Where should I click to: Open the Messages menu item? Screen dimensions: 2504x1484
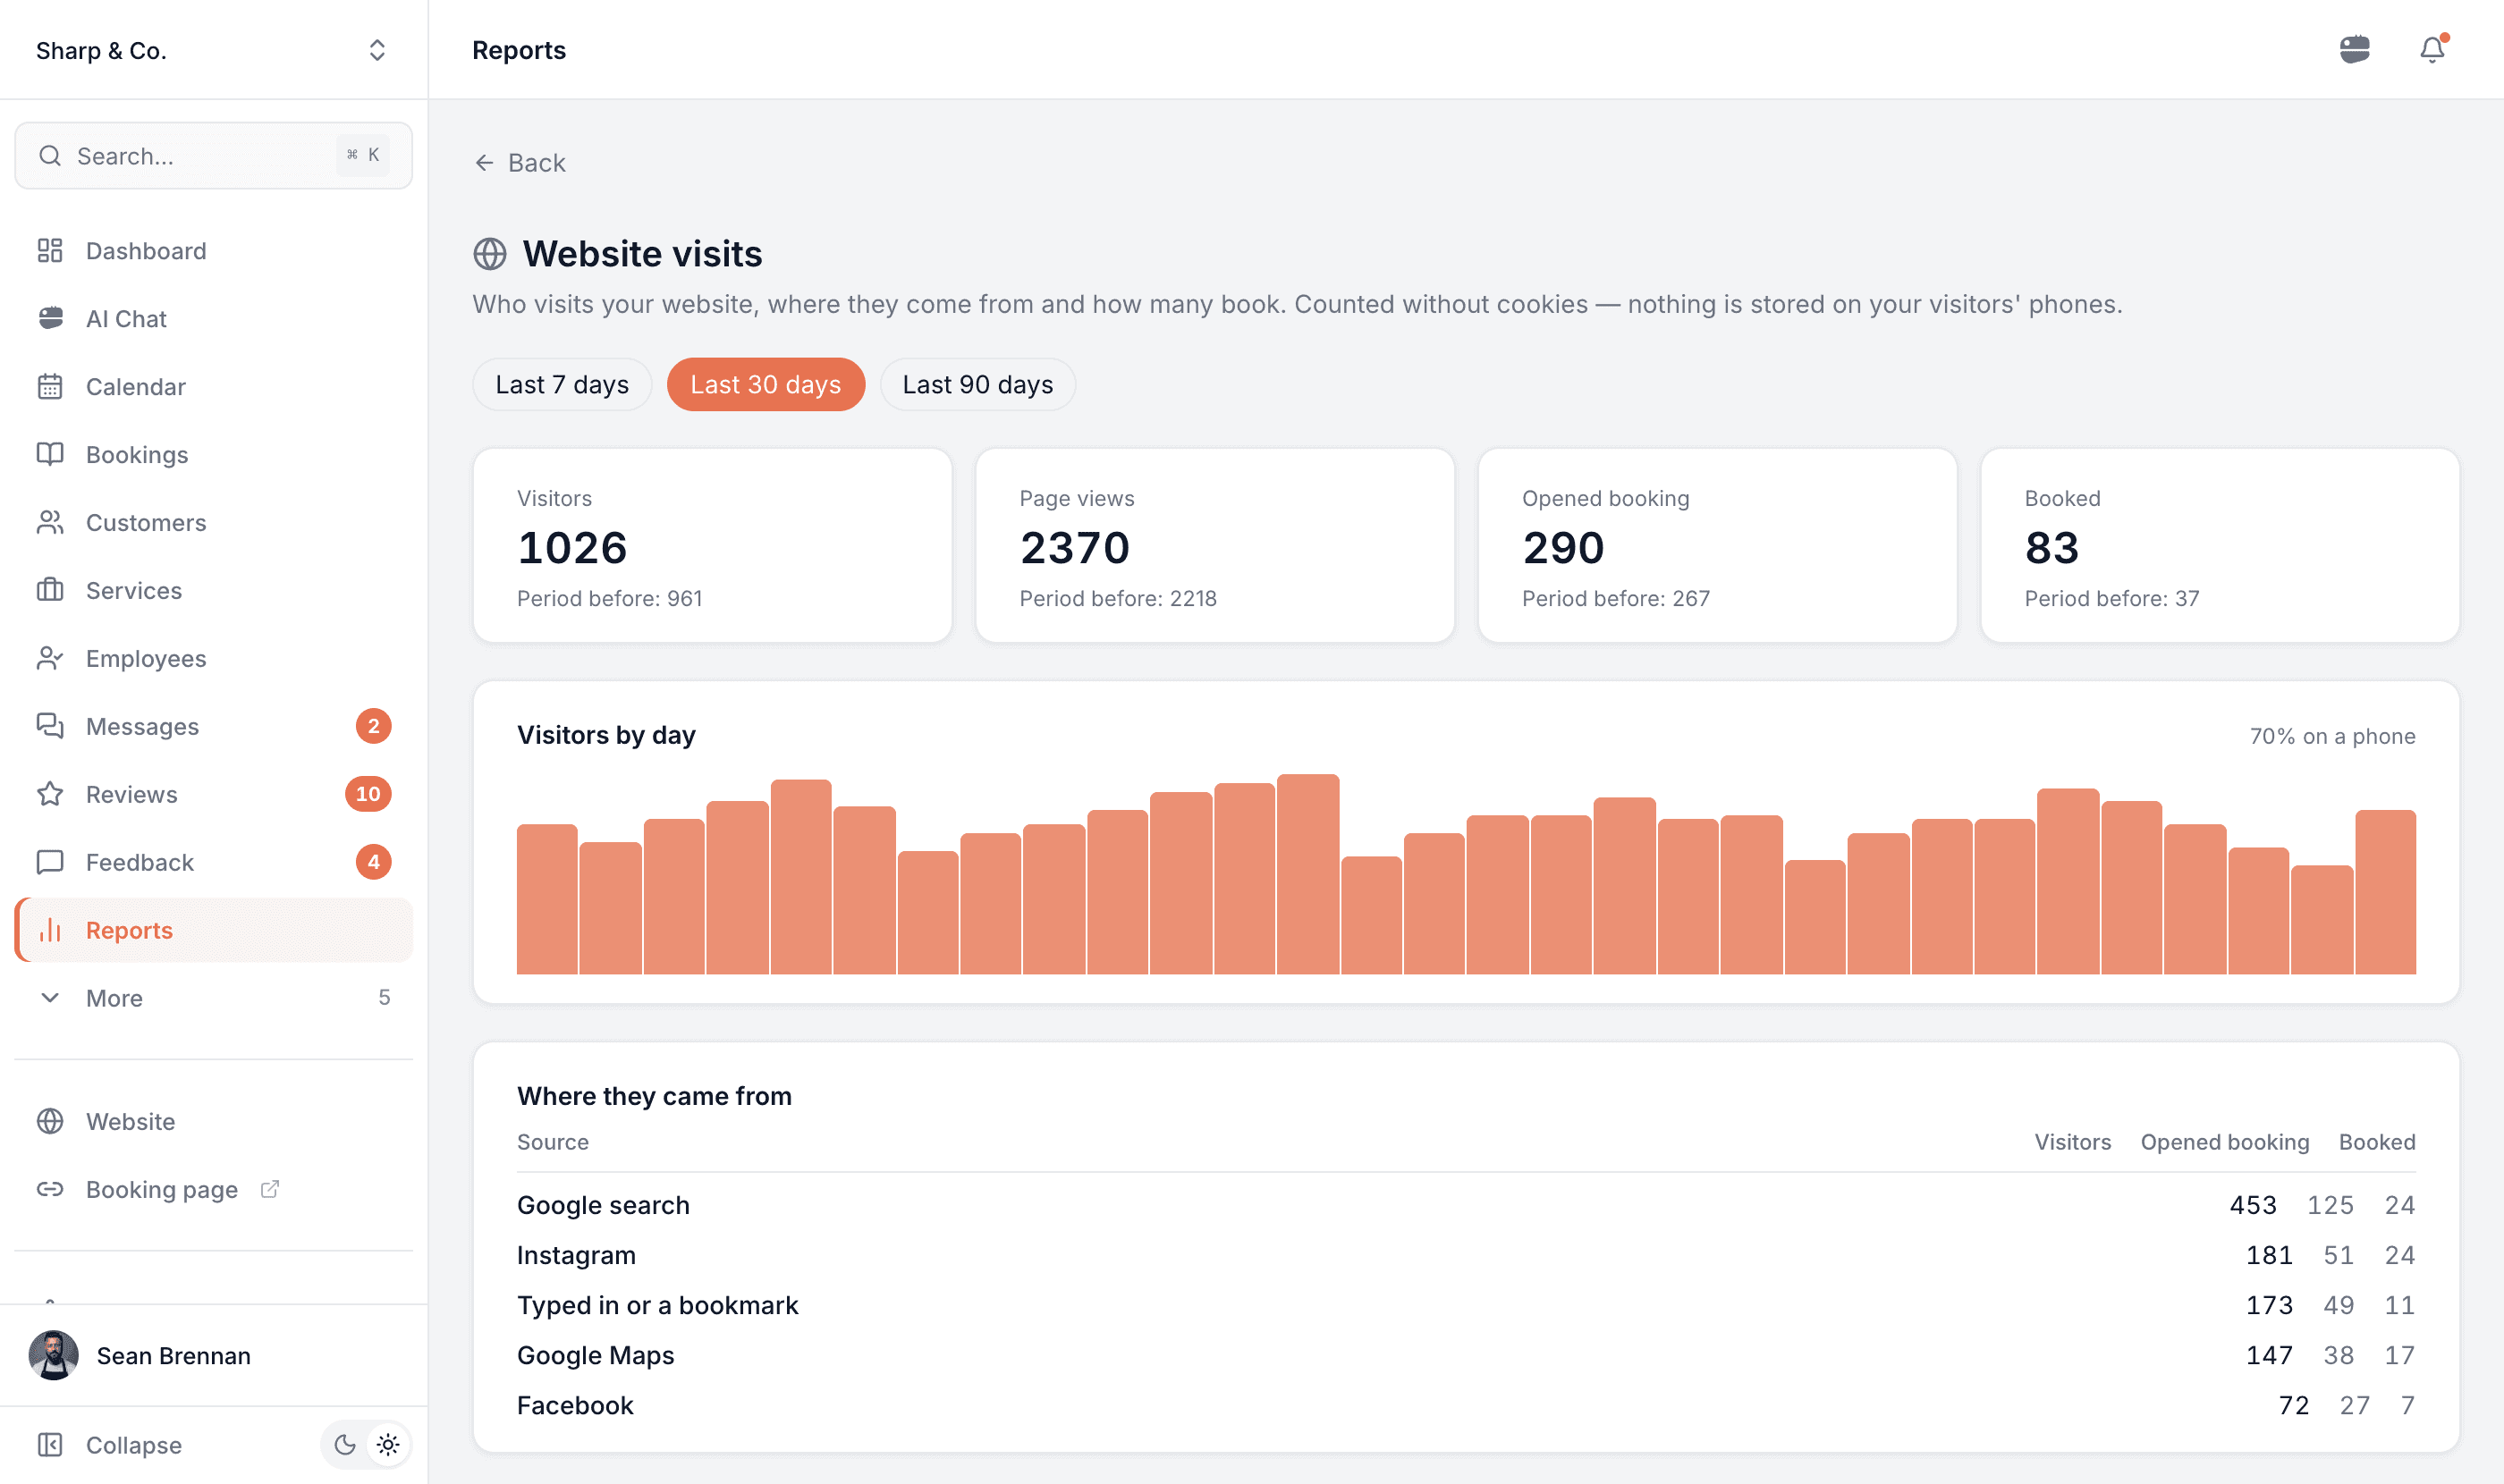pos(213,727)
